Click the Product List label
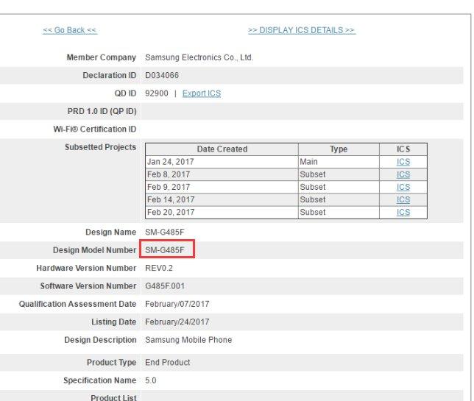Viewport: 474px width, 401px height. [113, 397]
